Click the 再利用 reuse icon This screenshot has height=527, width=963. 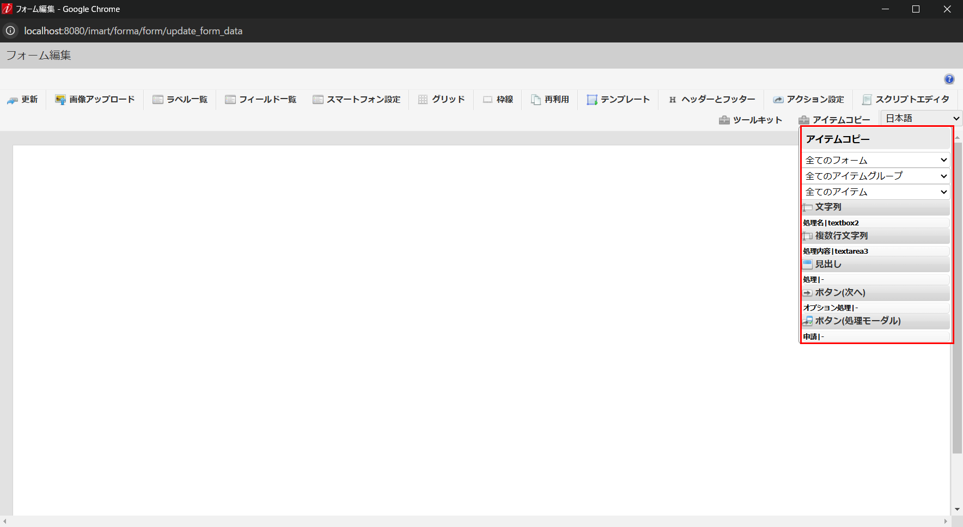pyautogui.click(x=550, y=99)
